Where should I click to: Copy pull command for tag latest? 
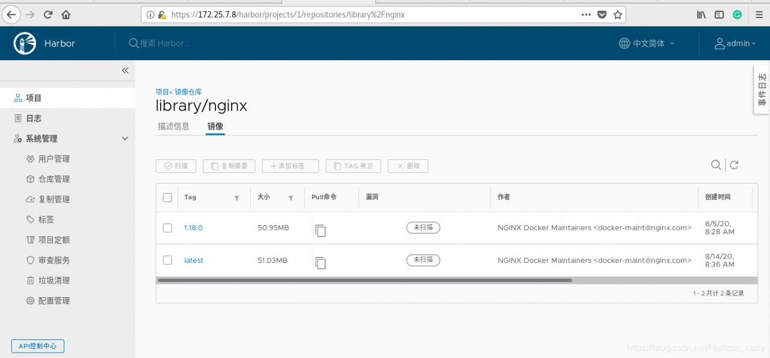point(321,262)
